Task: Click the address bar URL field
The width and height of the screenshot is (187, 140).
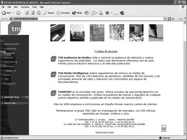Action: [87, 19]
